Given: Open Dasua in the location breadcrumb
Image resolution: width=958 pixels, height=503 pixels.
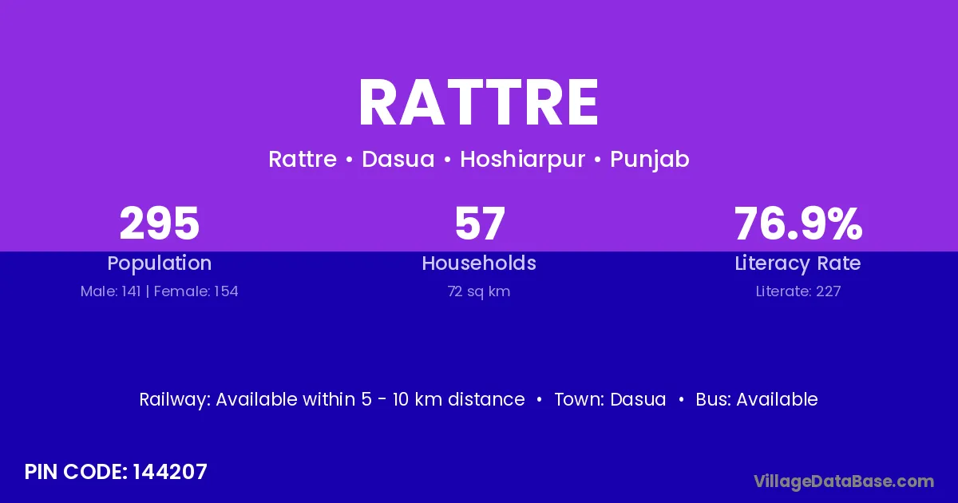Looking at the screenshot, I should 398,160.
